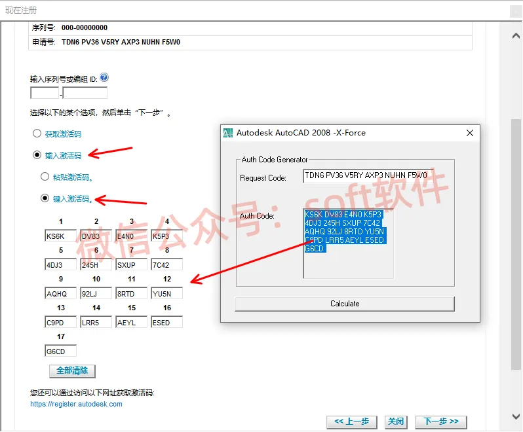Click activation field 11 containing 8RTD

pyautogui.click(x=132, y=293)
